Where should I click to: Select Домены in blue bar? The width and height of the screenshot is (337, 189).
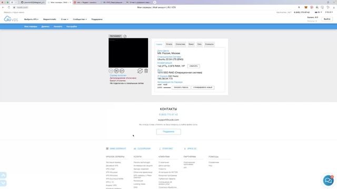45,27
